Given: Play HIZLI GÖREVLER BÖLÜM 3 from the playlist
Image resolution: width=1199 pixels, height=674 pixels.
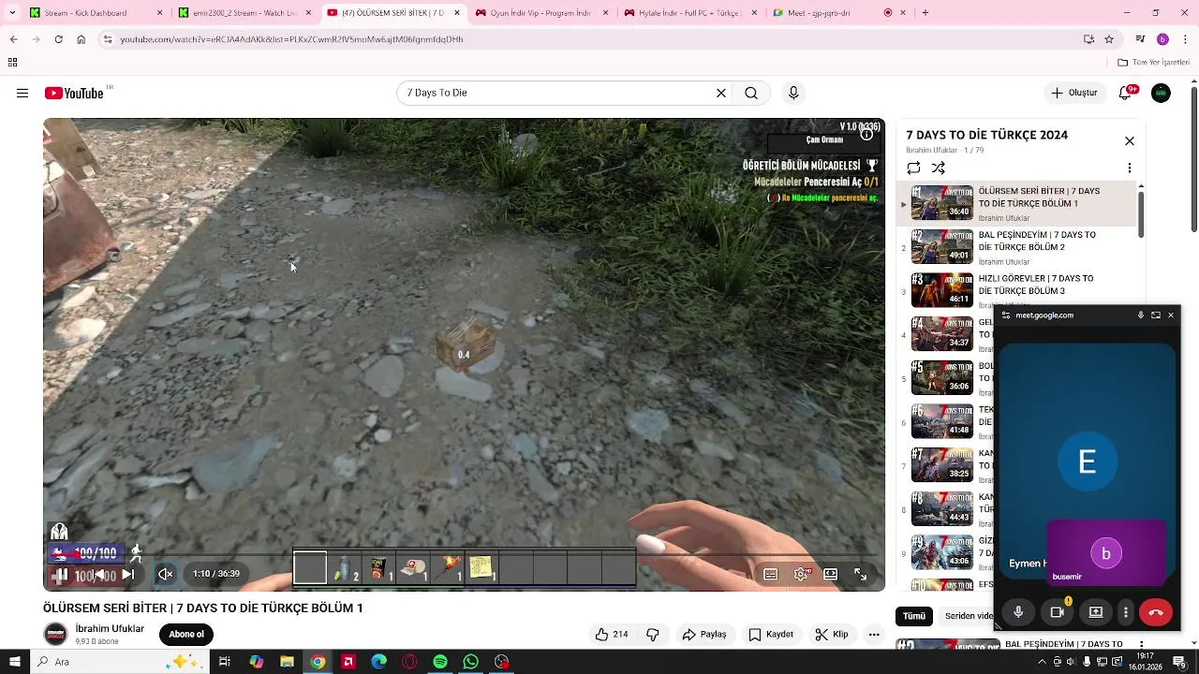Looking at the screenshot, I should (x=1016, y=291).
